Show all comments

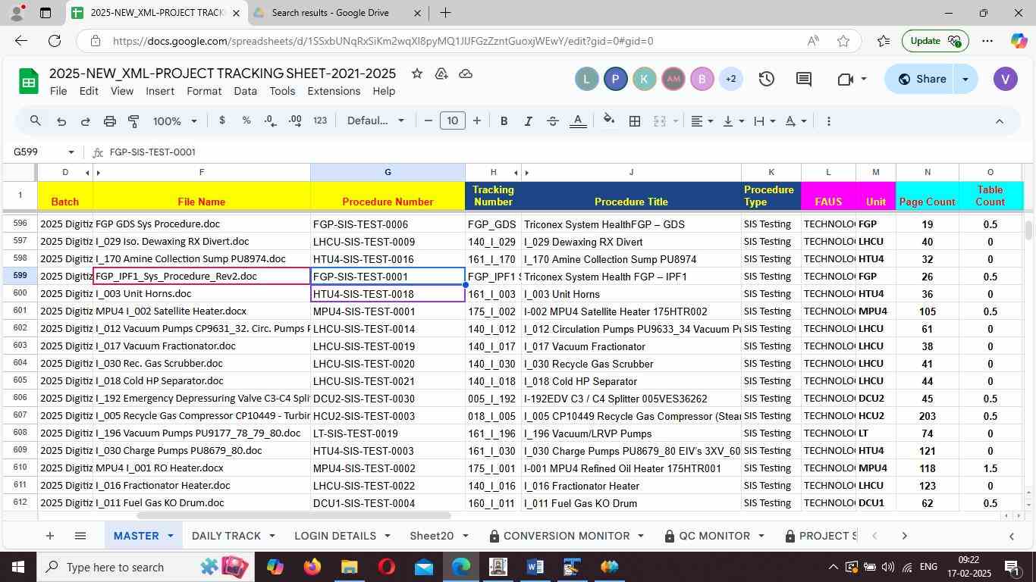[x=804, y=79]
